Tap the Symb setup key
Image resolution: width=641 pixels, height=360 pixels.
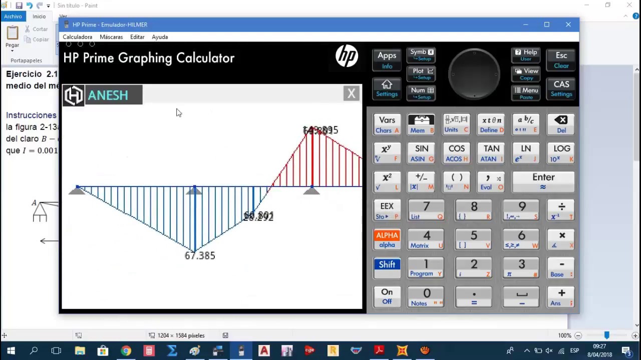(x=421, y=55)
